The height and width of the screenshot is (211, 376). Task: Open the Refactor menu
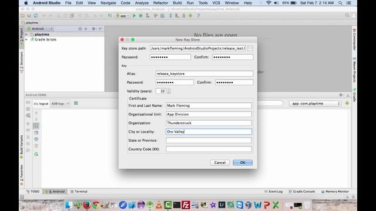click(x=160, y=3)
